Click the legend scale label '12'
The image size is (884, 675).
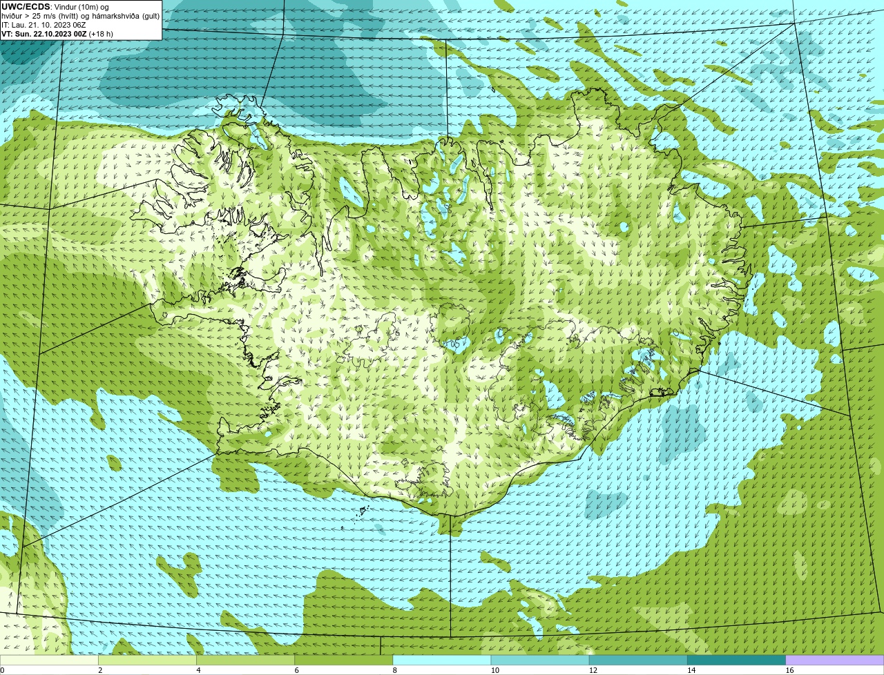pyautogui.click(x=593, y=670)
